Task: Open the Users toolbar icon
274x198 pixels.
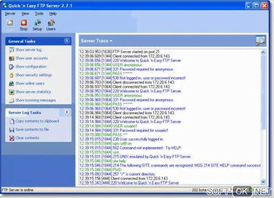Action: point(51,23)
